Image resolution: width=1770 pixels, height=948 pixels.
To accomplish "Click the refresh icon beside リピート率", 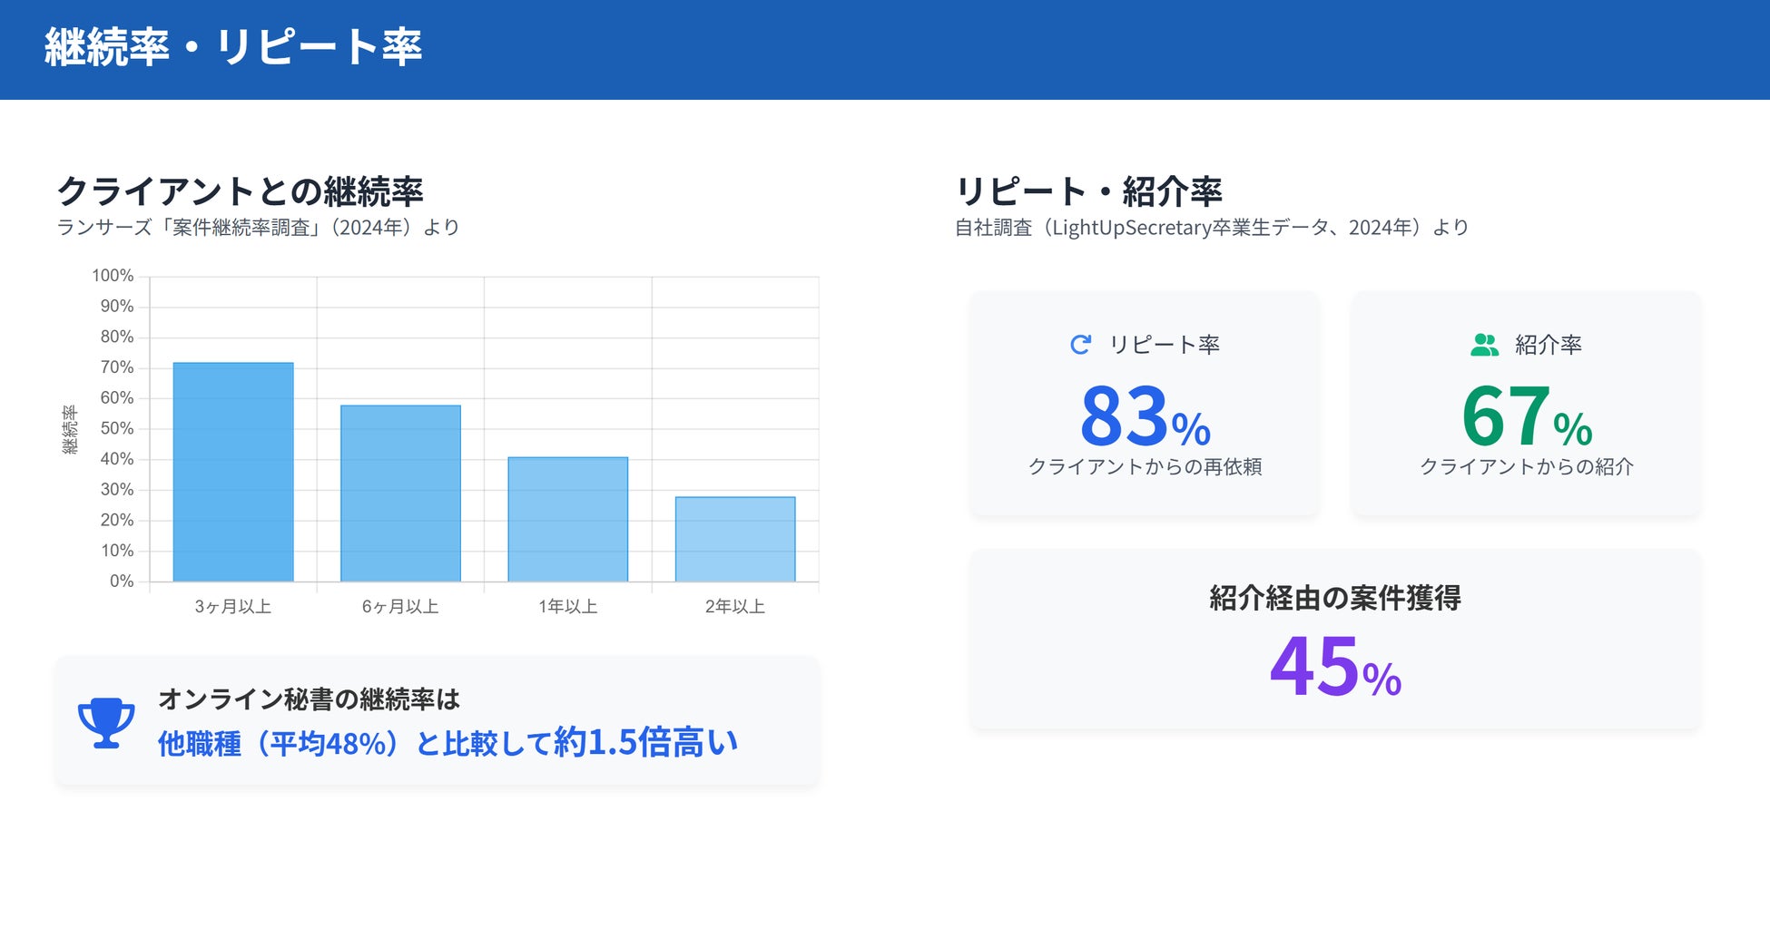I will (1080, 345).
